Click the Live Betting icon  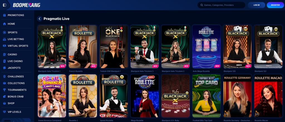(4, 39)
